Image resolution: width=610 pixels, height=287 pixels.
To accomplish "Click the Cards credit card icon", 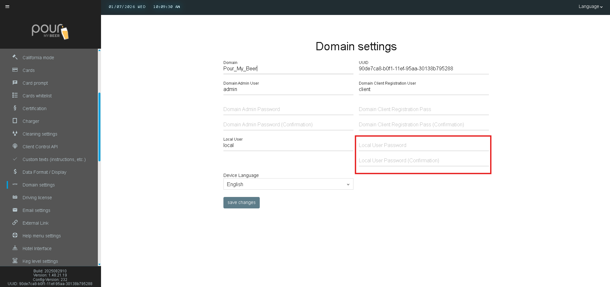I will coord(15,70).
